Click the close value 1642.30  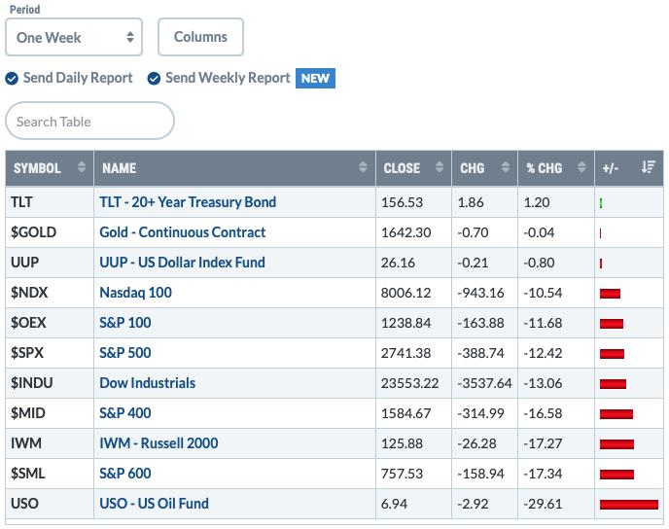405,232
